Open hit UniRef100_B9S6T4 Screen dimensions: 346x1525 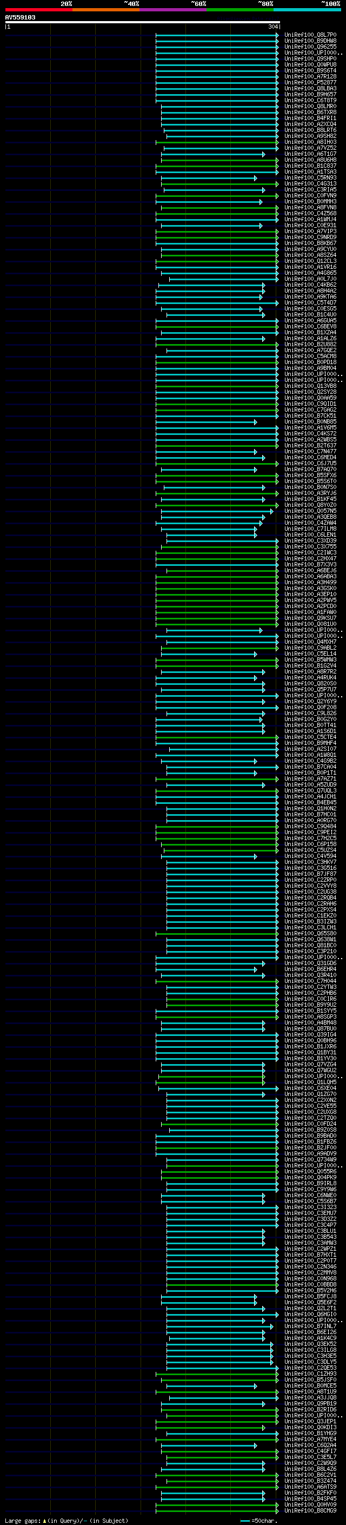(310, 70)
